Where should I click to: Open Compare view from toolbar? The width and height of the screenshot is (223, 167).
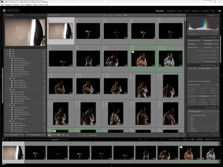tap(58, 135)
